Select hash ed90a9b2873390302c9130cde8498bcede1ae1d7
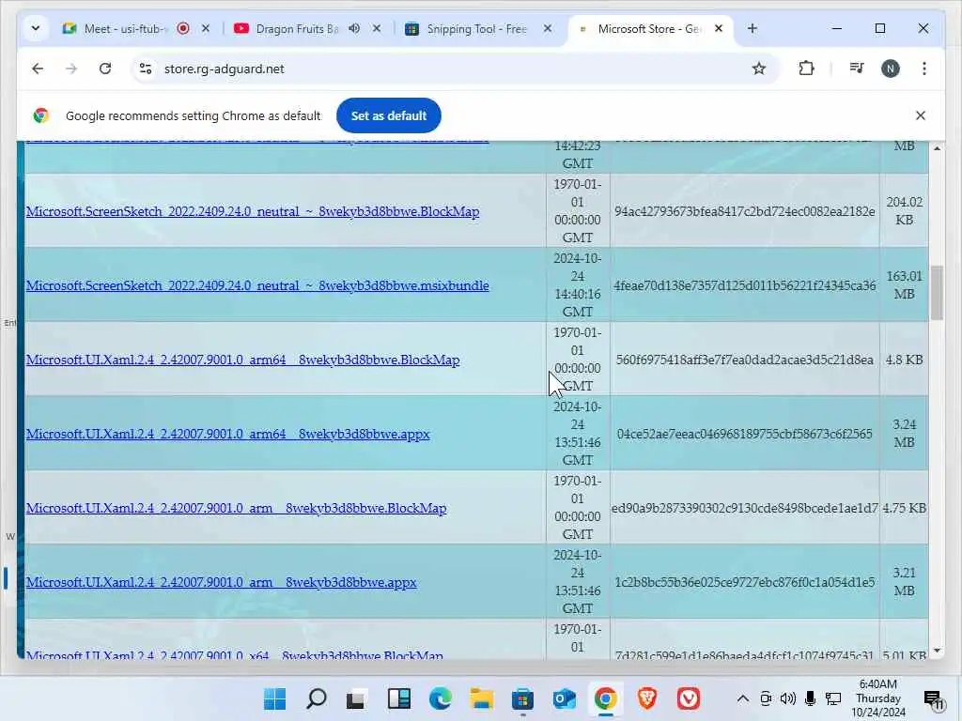This screenshot has height=721, width=962. [x=745, y=508]
